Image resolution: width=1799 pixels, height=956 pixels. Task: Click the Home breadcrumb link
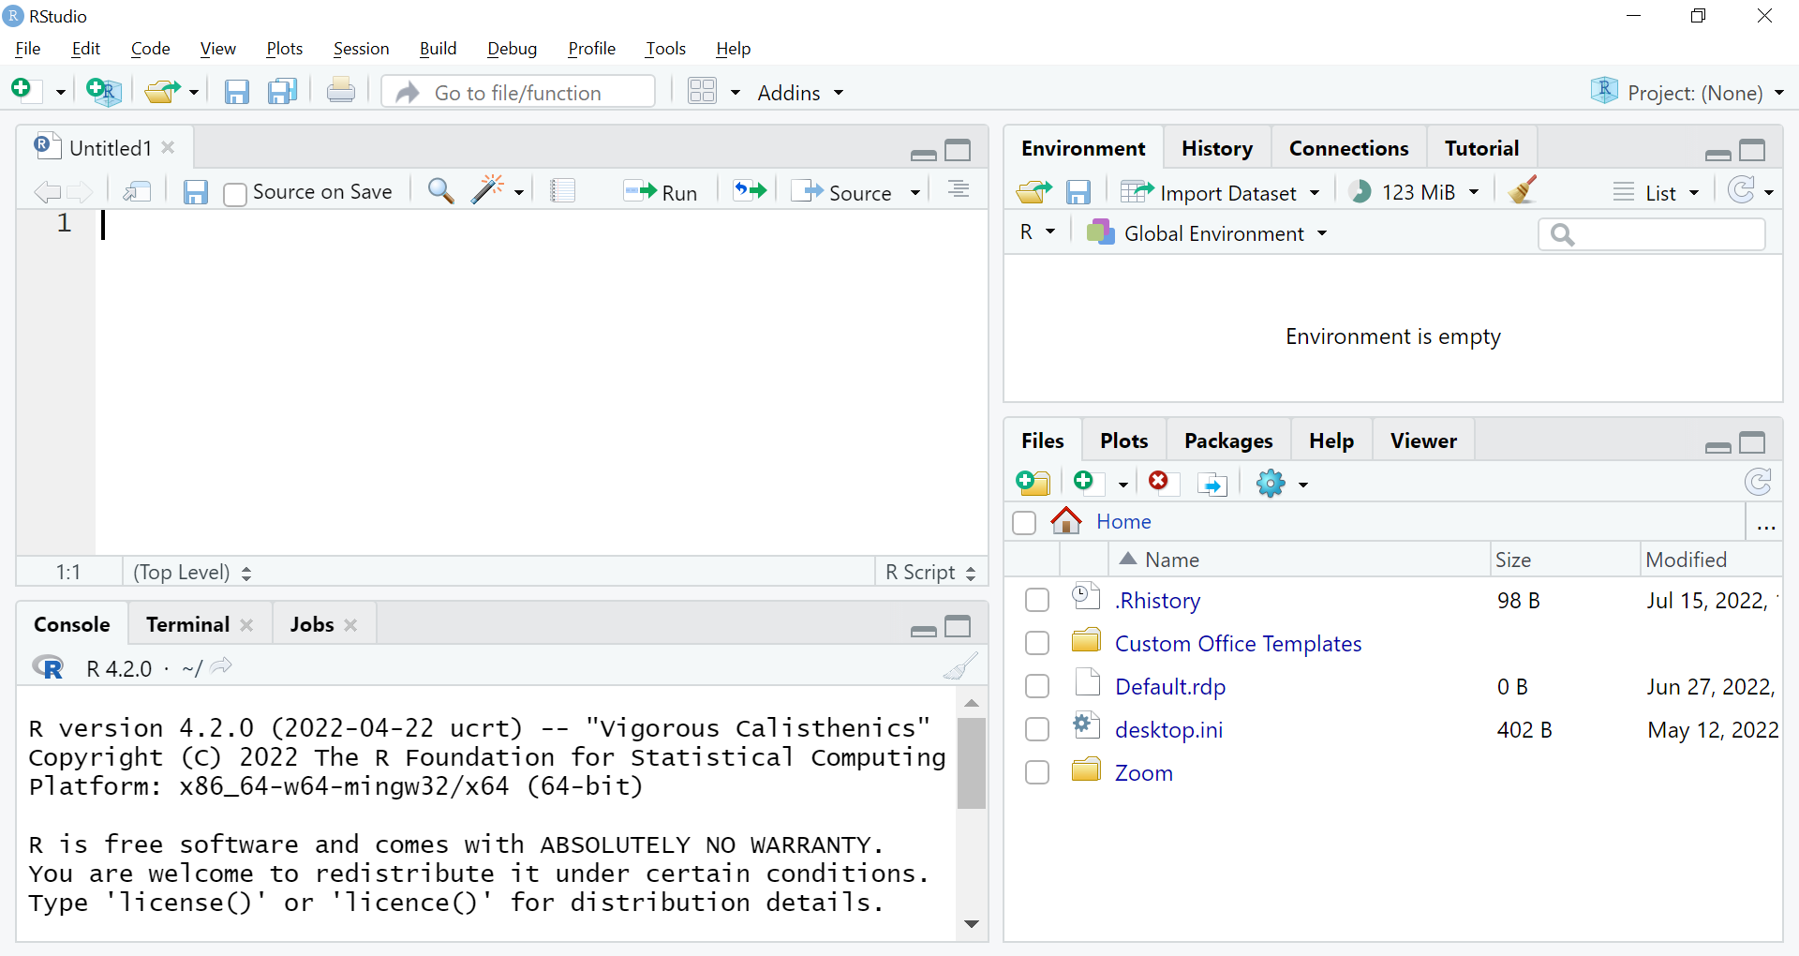(x=1123, y=521)
